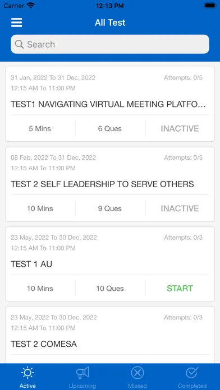Switch to the Upcoming tab label
This screenshot has width=220, height=390.
[82, 386]
